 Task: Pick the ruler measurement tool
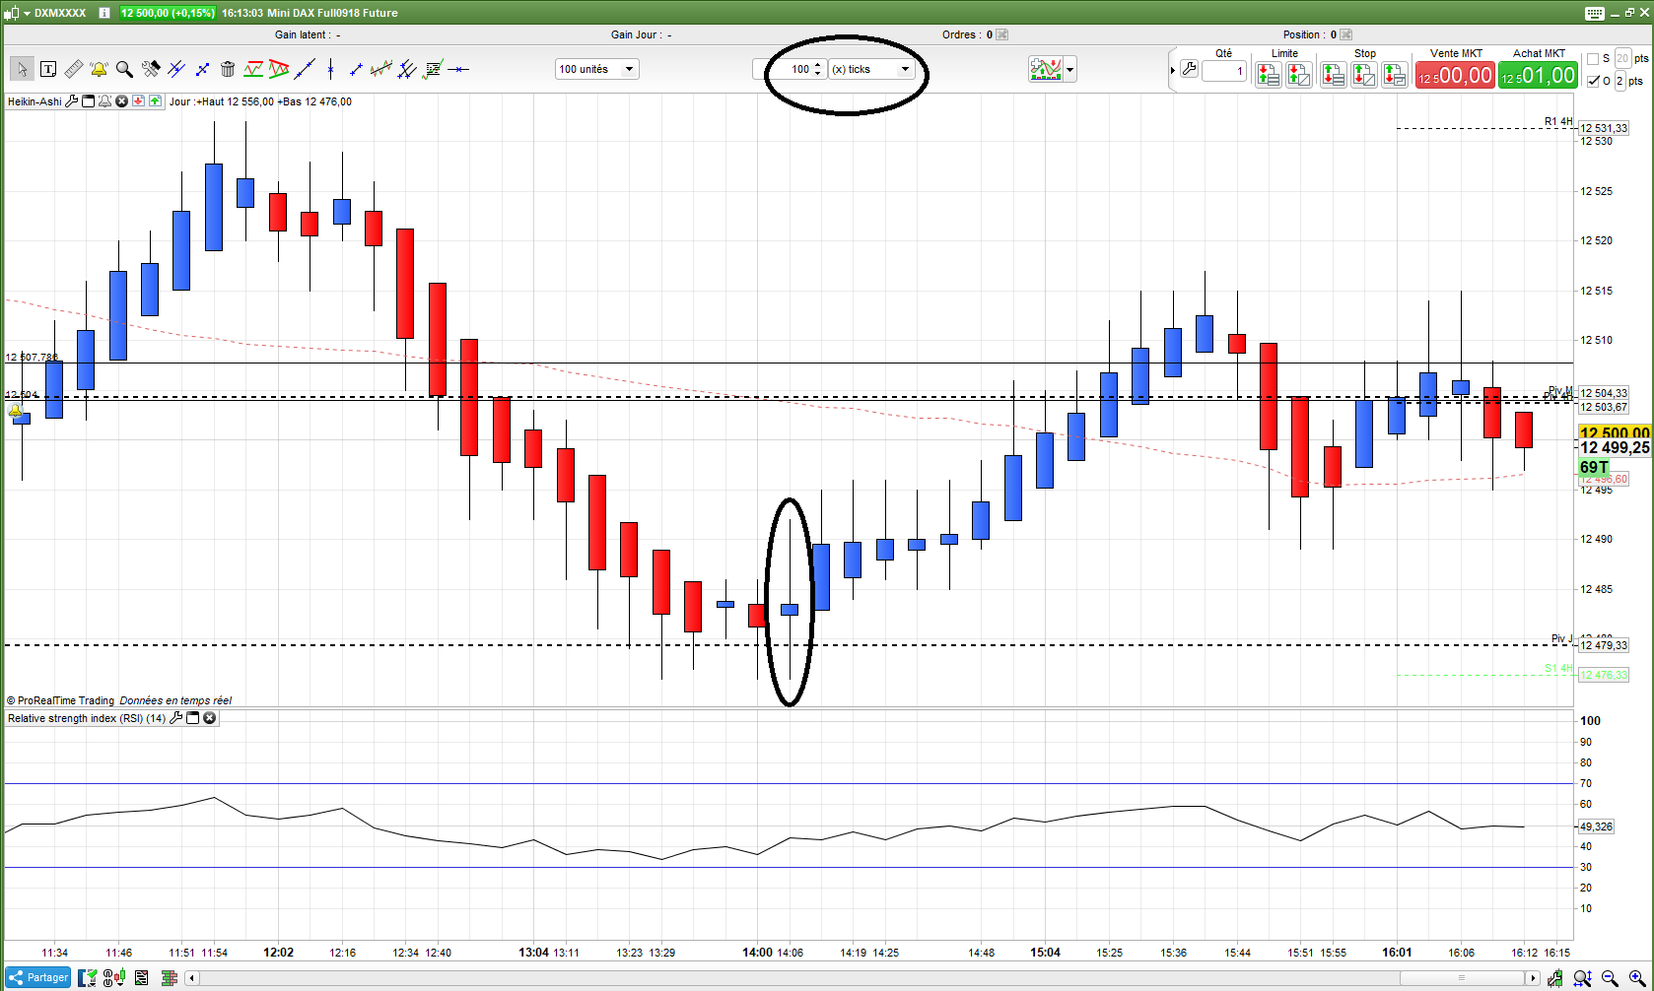click(x=74, y=69)
